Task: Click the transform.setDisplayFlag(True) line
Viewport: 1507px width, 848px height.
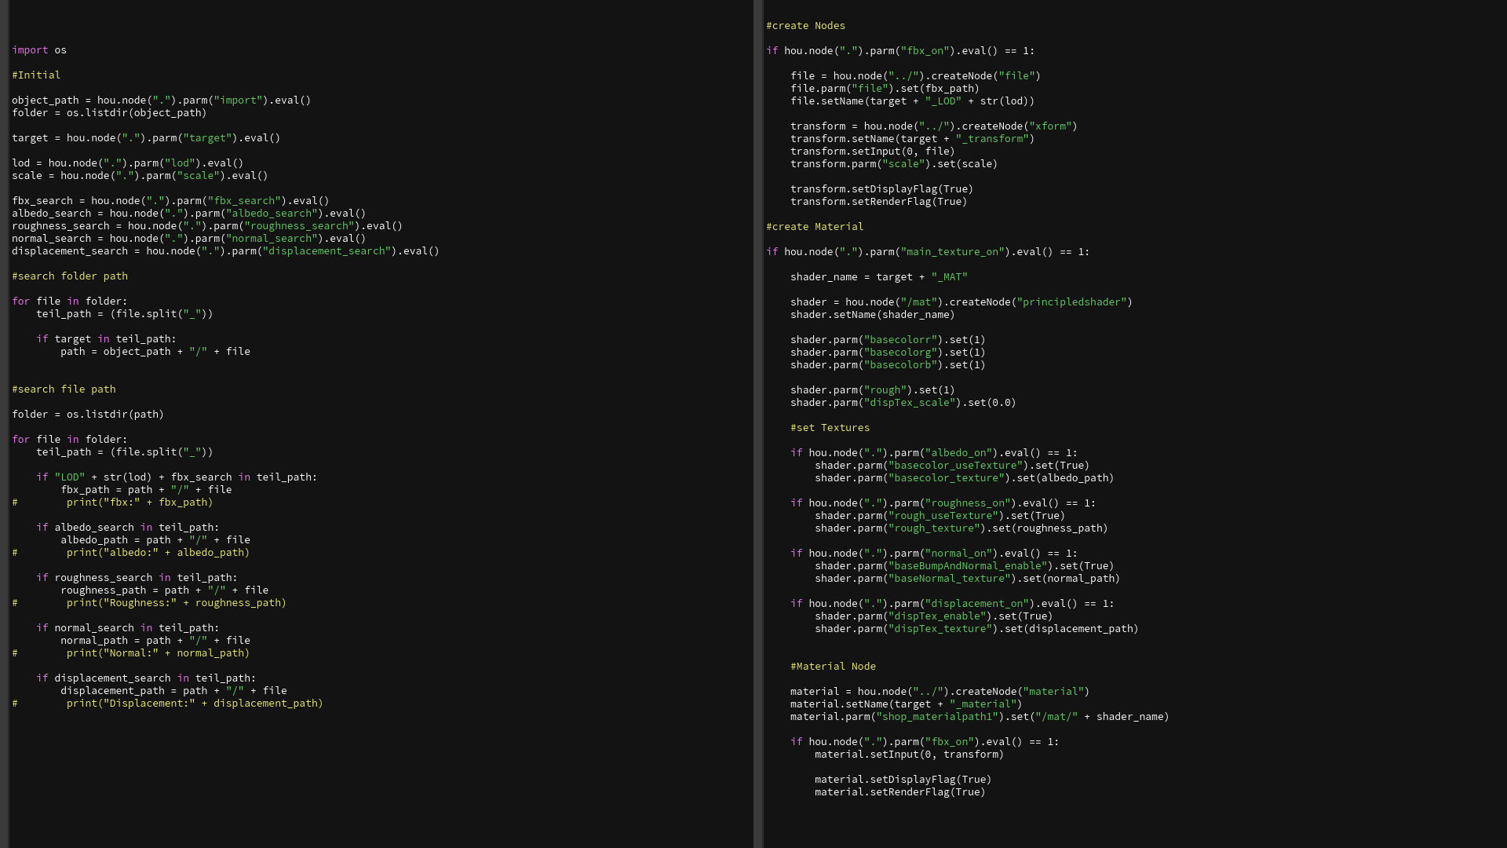Action: tap(881, 188)
